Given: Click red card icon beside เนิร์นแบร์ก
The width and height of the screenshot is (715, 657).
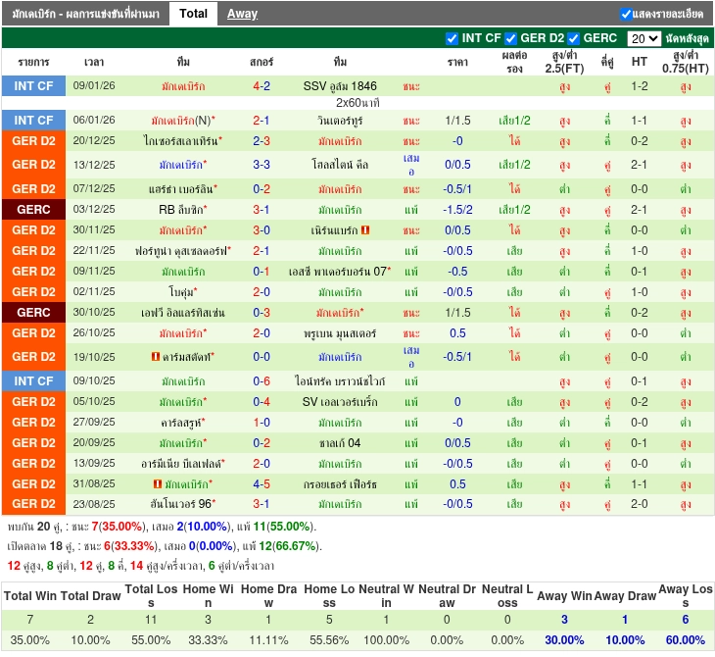Looking at the screenshot, I should pos(365,230).
